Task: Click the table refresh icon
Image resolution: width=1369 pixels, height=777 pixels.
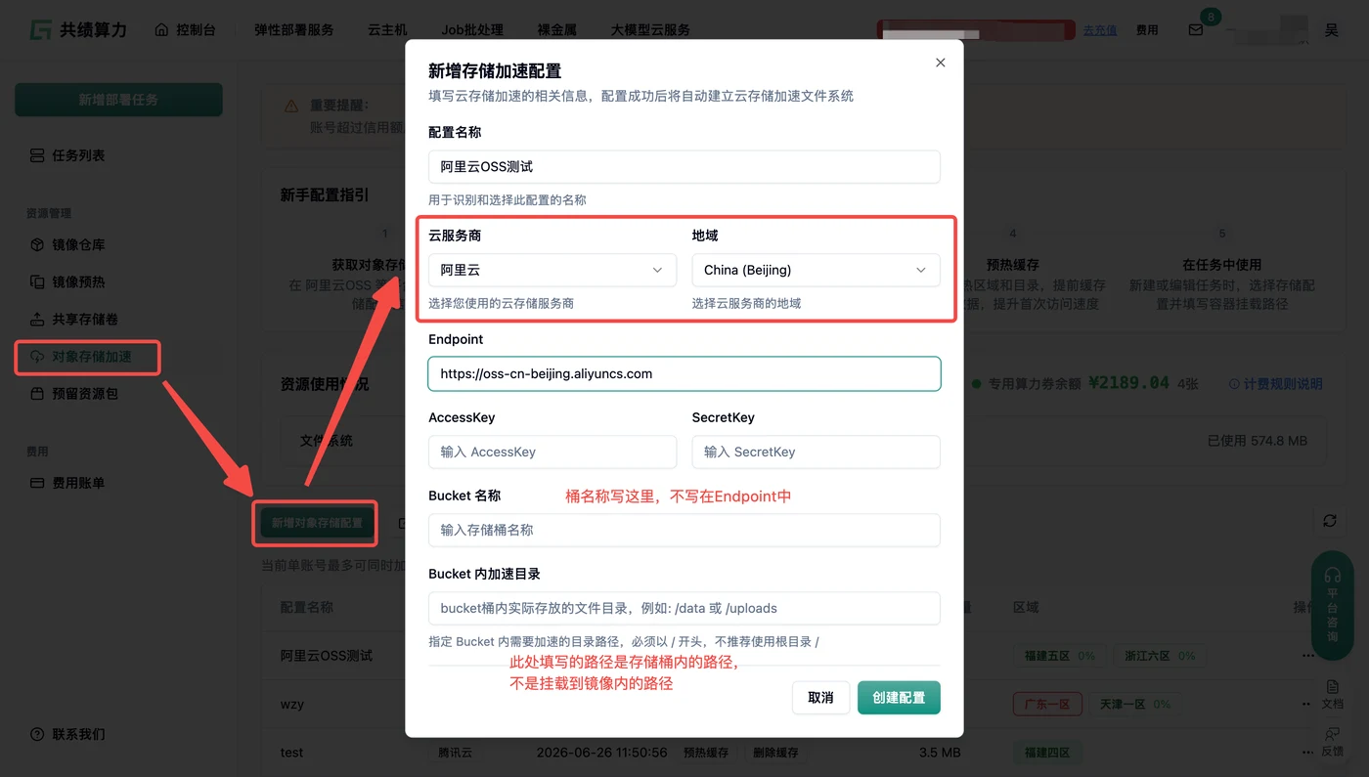Action: pyautogui.click(x=1330, y=521)
